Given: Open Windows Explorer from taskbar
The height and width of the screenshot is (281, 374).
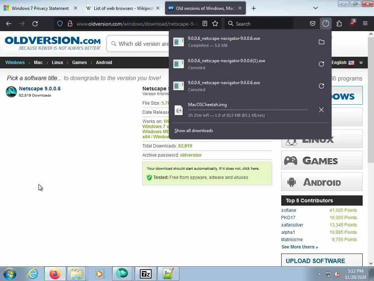Looking at the screenshot, I should (x=76, y=274).
